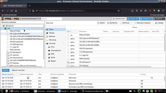The image size is (166, 93).
Task: Open Оболочка dropdown arrow in toolbar
Action: 131,23
